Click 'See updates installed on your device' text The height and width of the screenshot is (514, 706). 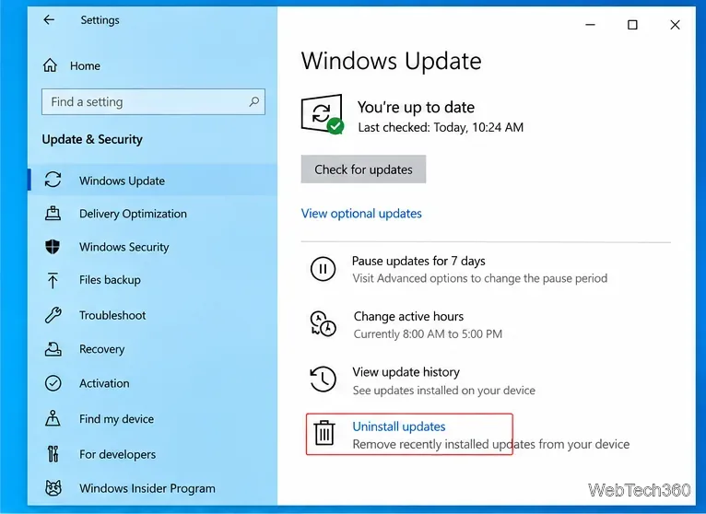point(444,391)
